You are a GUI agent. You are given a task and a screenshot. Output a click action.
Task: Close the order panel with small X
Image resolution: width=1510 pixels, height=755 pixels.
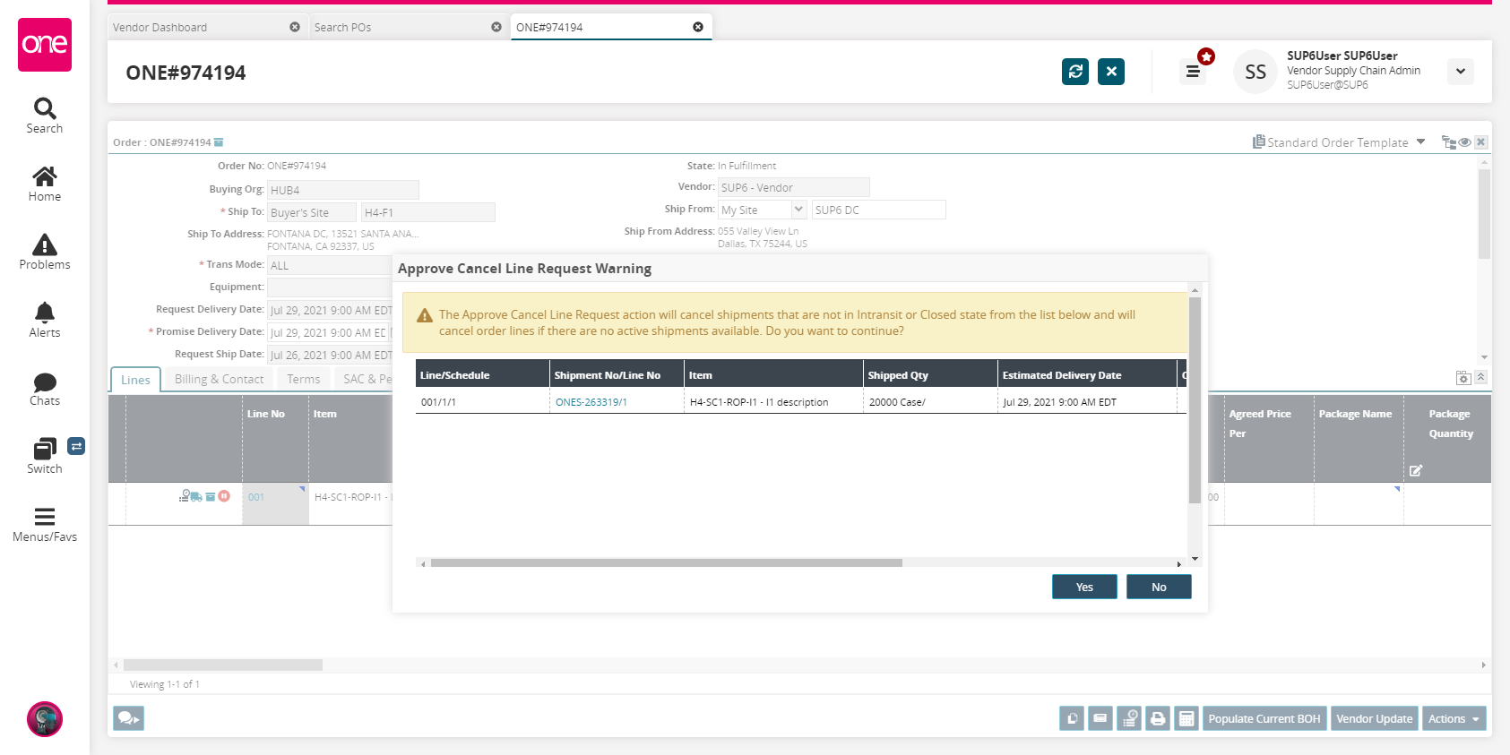click(1481, 142)
